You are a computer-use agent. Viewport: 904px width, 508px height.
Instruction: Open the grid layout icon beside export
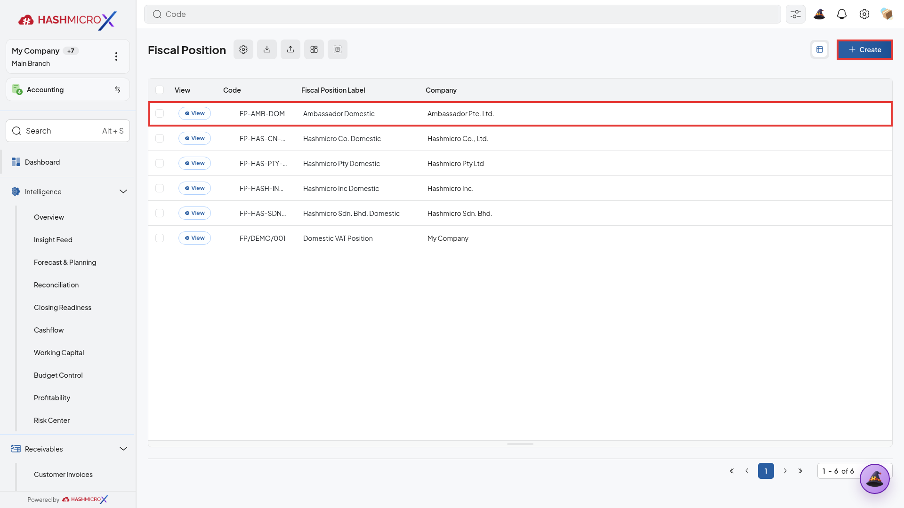pos(314,49)
